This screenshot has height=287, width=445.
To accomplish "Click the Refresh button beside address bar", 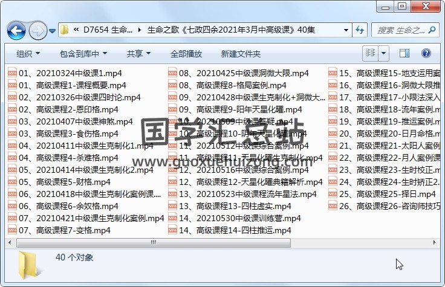I will pos(360,30).
